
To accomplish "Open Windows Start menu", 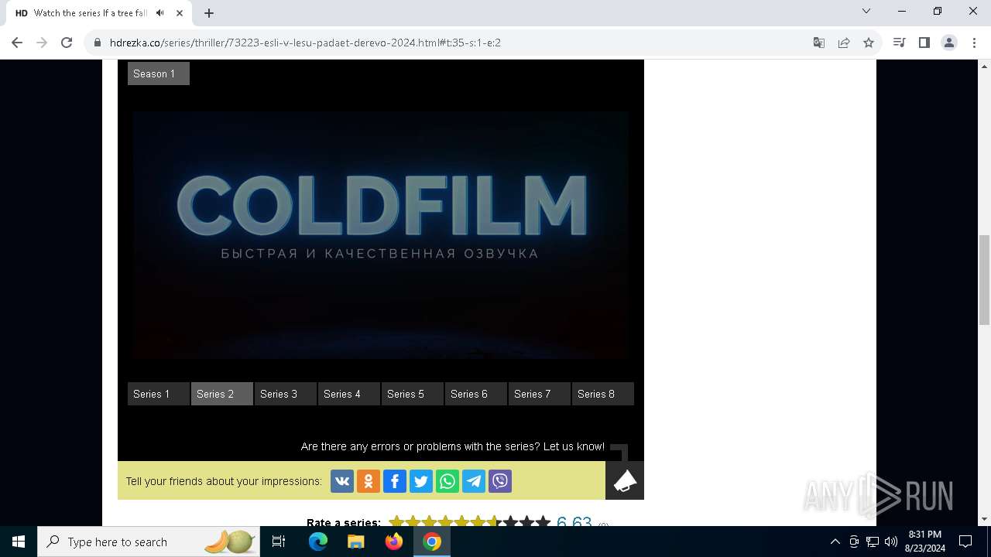I will tap(19, 542).
